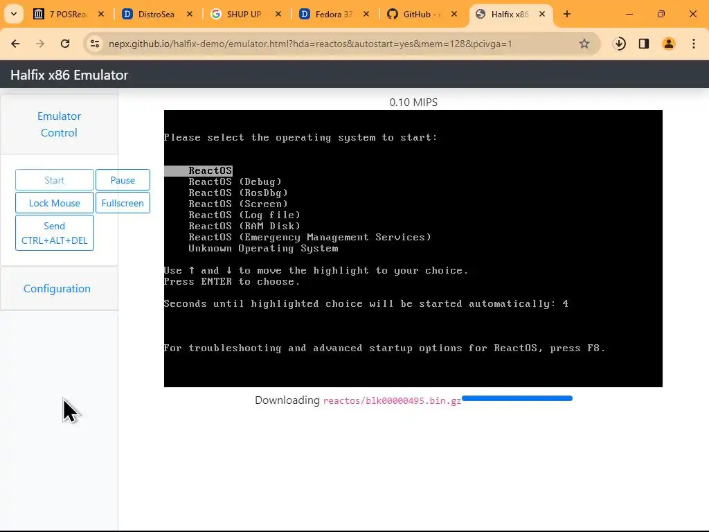Switch to the Fedora 37 tab
Viewport: 709px width, 532px height.
[332, 14]
